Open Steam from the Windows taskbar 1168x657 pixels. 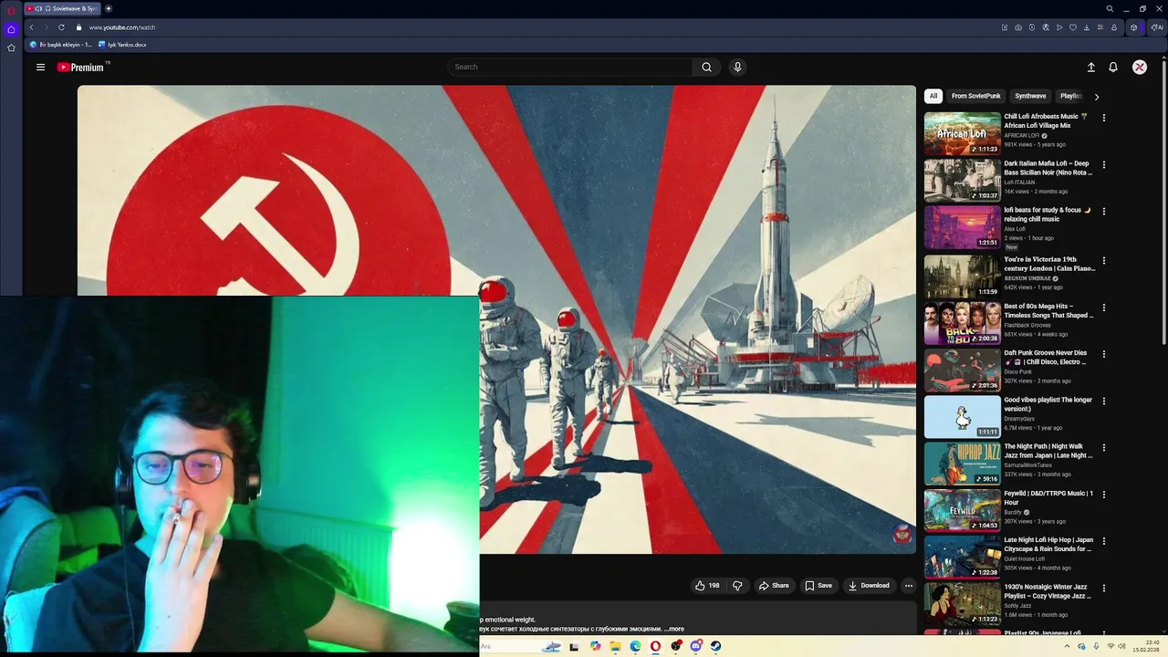click(716, 646)
